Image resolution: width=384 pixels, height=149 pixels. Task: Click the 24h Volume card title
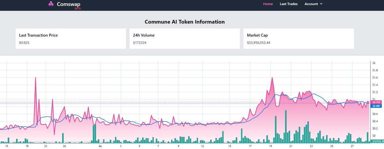coord(144,35)
